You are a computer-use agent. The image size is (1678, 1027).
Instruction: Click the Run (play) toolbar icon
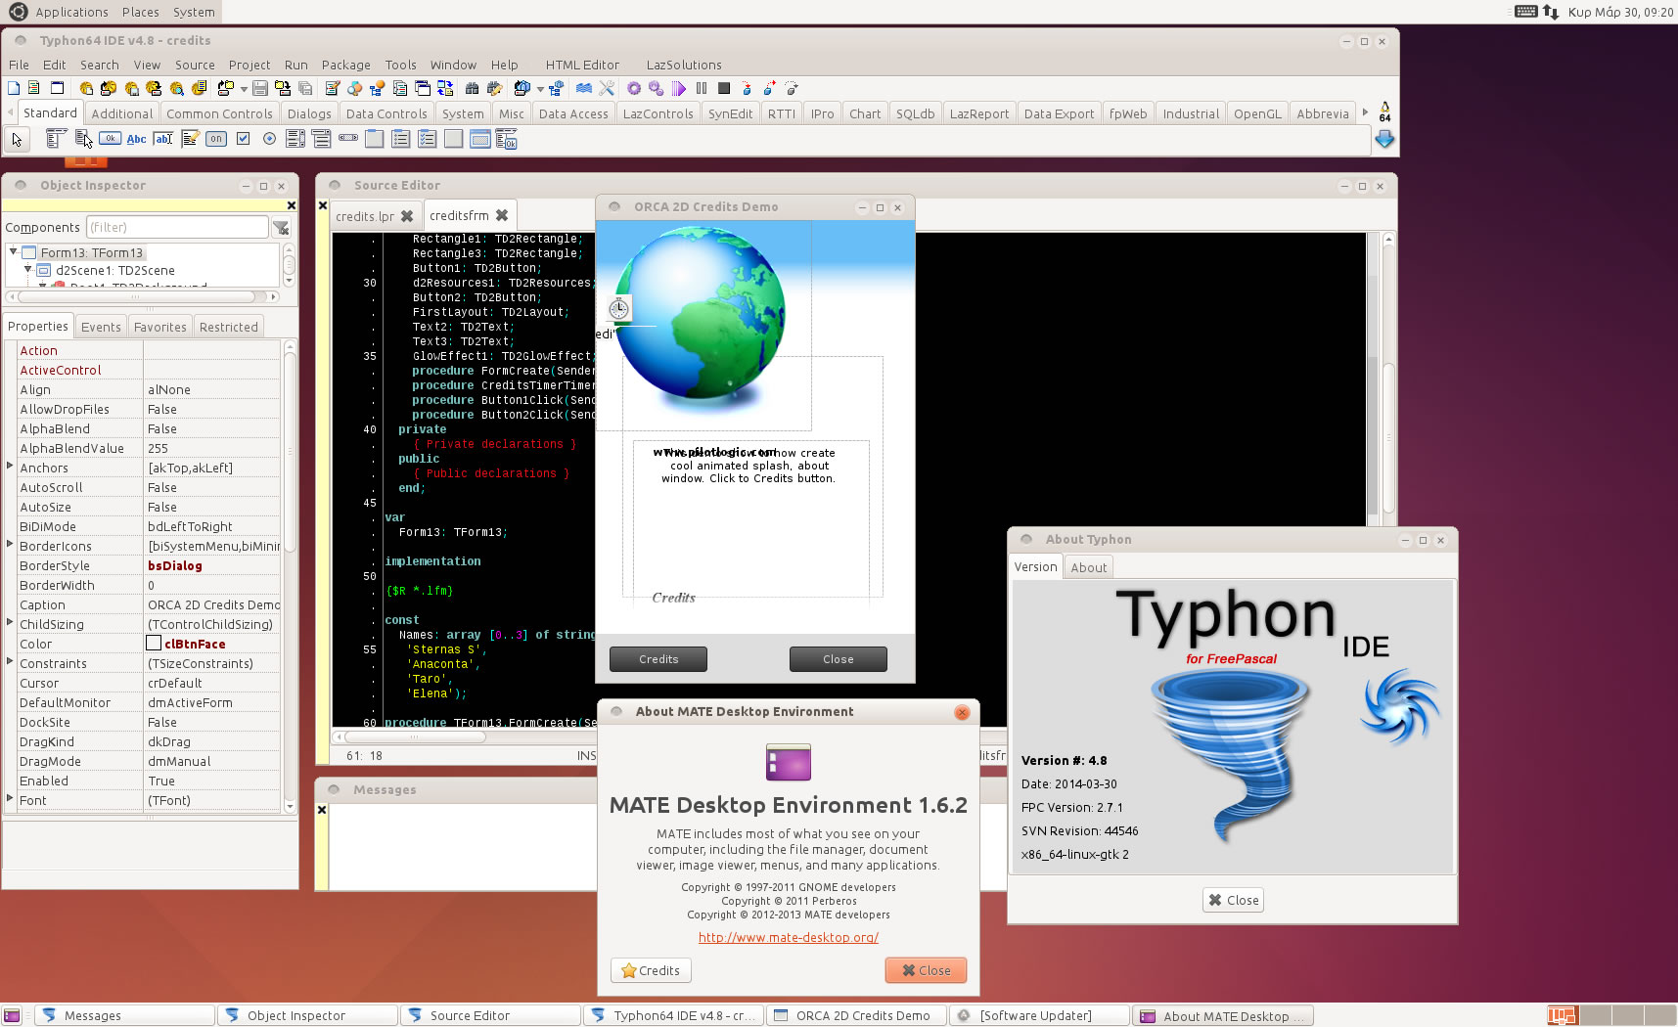pos(679,88)
